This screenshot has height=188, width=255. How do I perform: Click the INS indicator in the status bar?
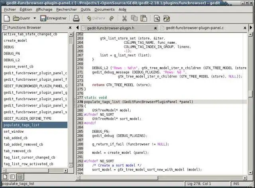[236, 184]
